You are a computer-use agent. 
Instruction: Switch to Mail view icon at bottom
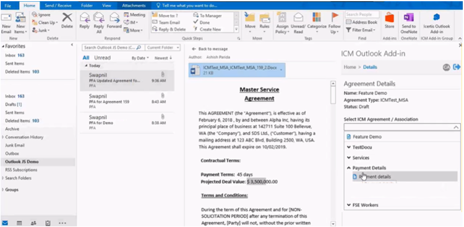[x=5, y=223]
